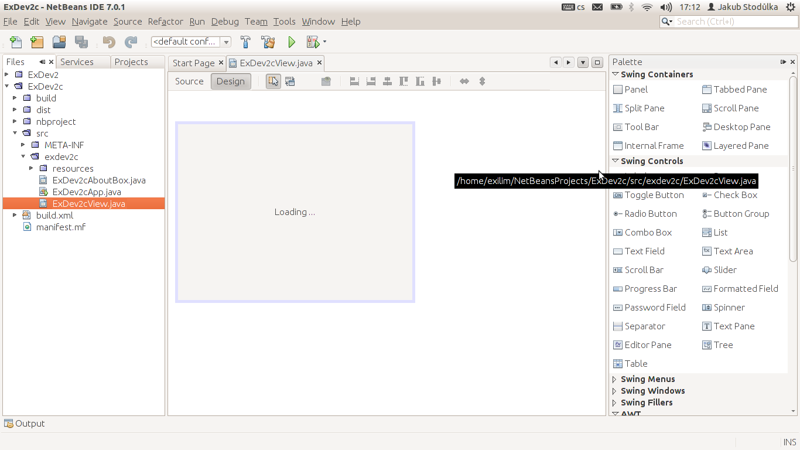Screen dimensions: 800x450
Task: Expand the ExDev2 project node
Action: tap(6, 74)
